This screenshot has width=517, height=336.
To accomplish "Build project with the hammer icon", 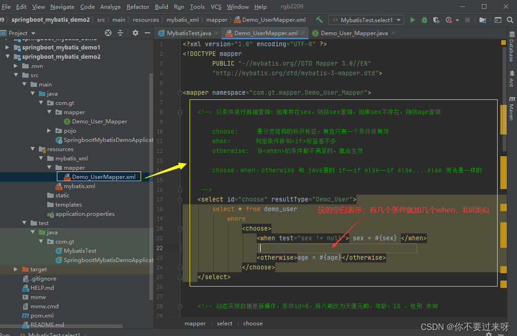I will 319,20.
